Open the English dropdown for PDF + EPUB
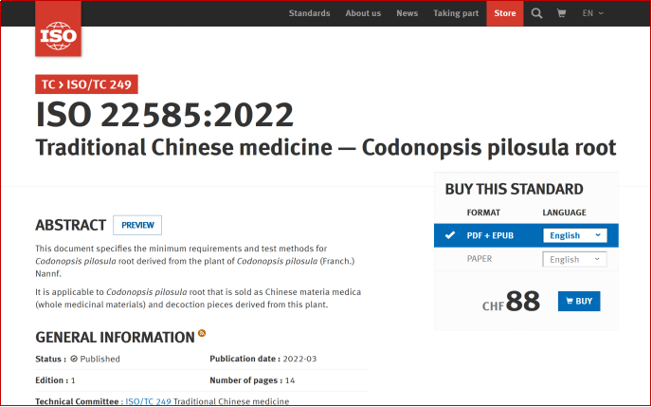 click(574, 235)
